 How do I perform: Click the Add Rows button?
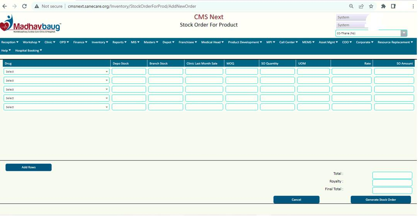pos(29,167)
